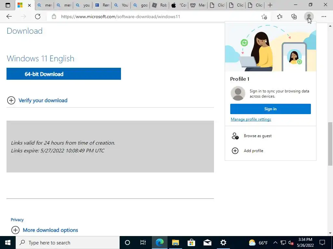Screen dimensions: 333x249
Task: Click scrollbar down arrow
Action: (330, 233)
